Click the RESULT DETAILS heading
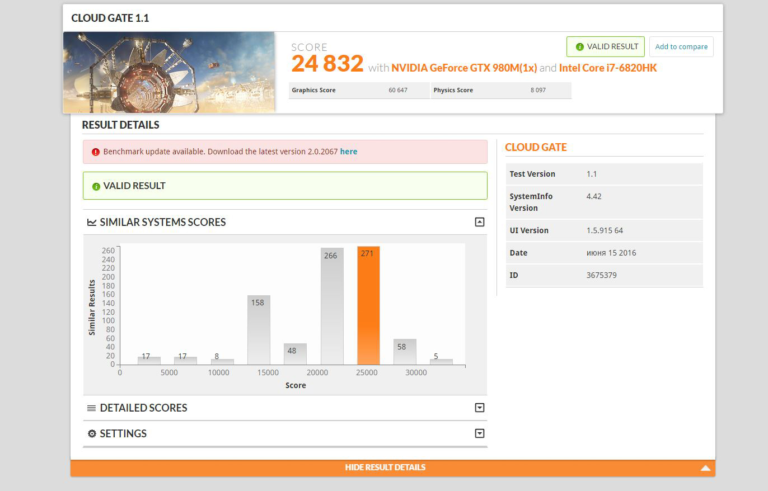The width and height of the screenshot is (768, 491). click(x=120, y=125)
